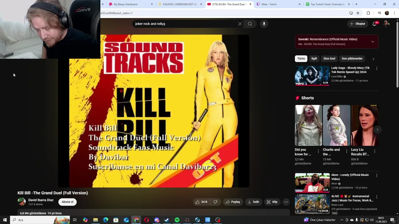399x224 pixels.
Task: Click the 'Klip' button
Action: point(272,202)
